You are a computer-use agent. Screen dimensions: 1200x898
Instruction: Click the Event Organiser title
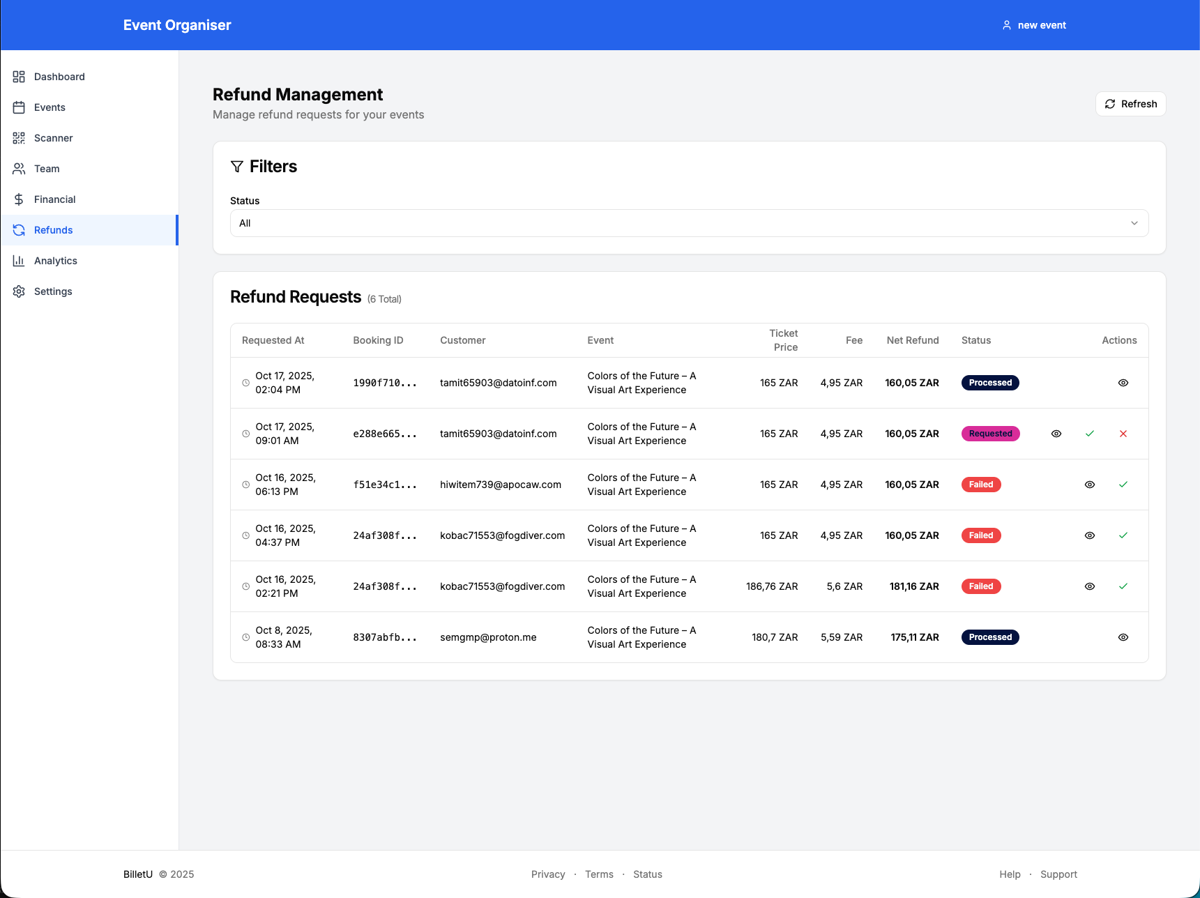point(177,25)
